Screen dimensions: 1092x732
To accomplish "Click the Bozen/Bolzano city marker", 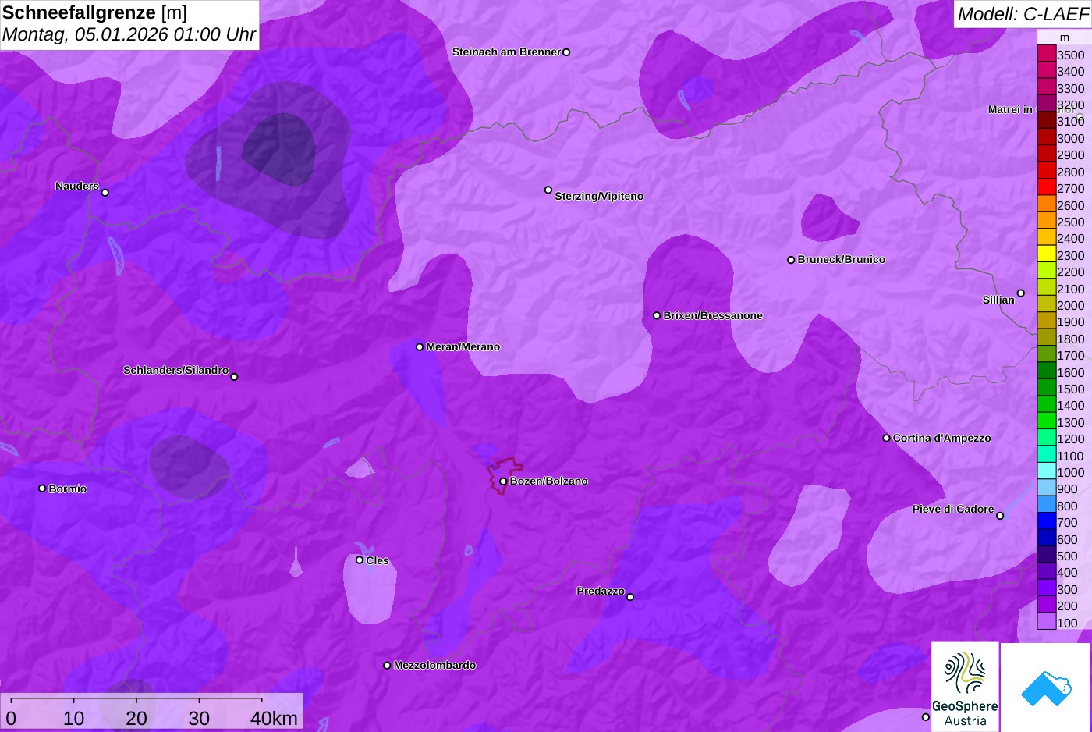I will coord(503,481).
